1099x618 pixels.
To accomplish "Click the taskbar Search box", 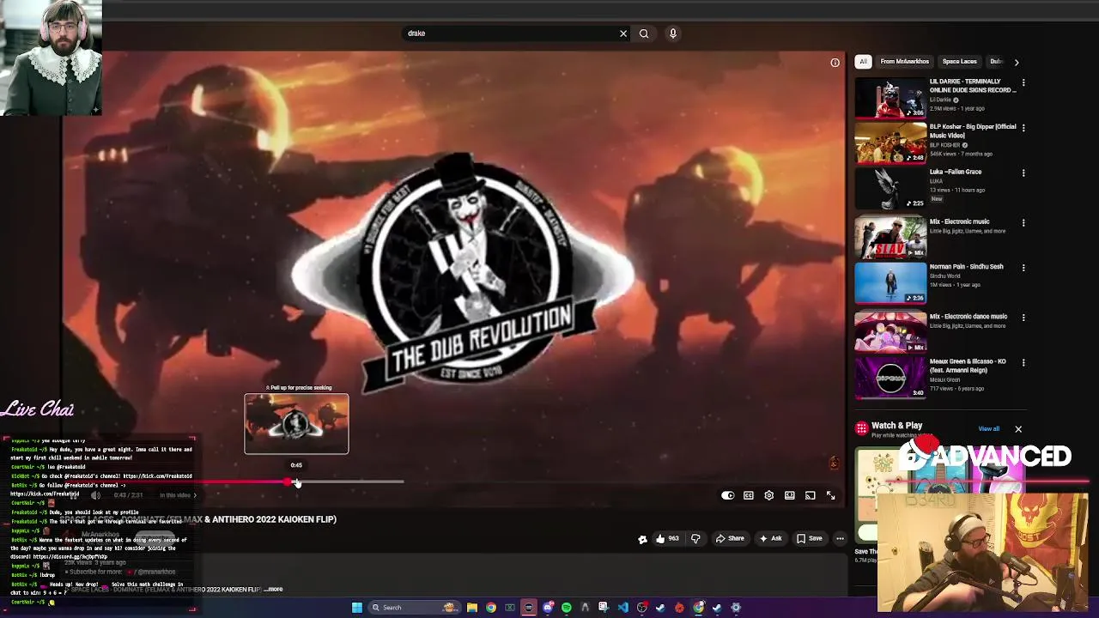I will coord(415,608).
